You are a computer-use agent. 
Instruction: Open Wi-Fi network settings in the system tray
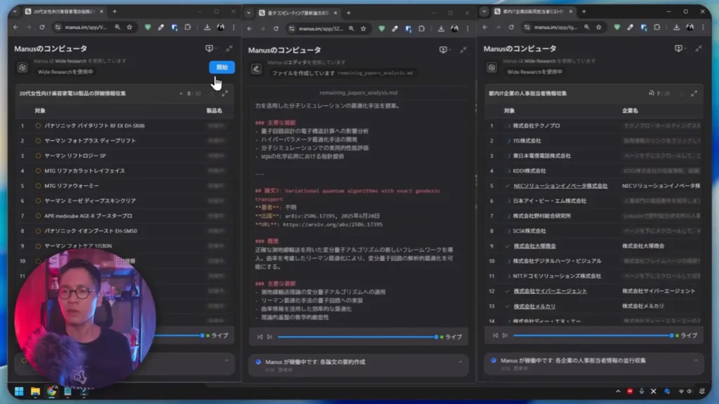point(681,391)
